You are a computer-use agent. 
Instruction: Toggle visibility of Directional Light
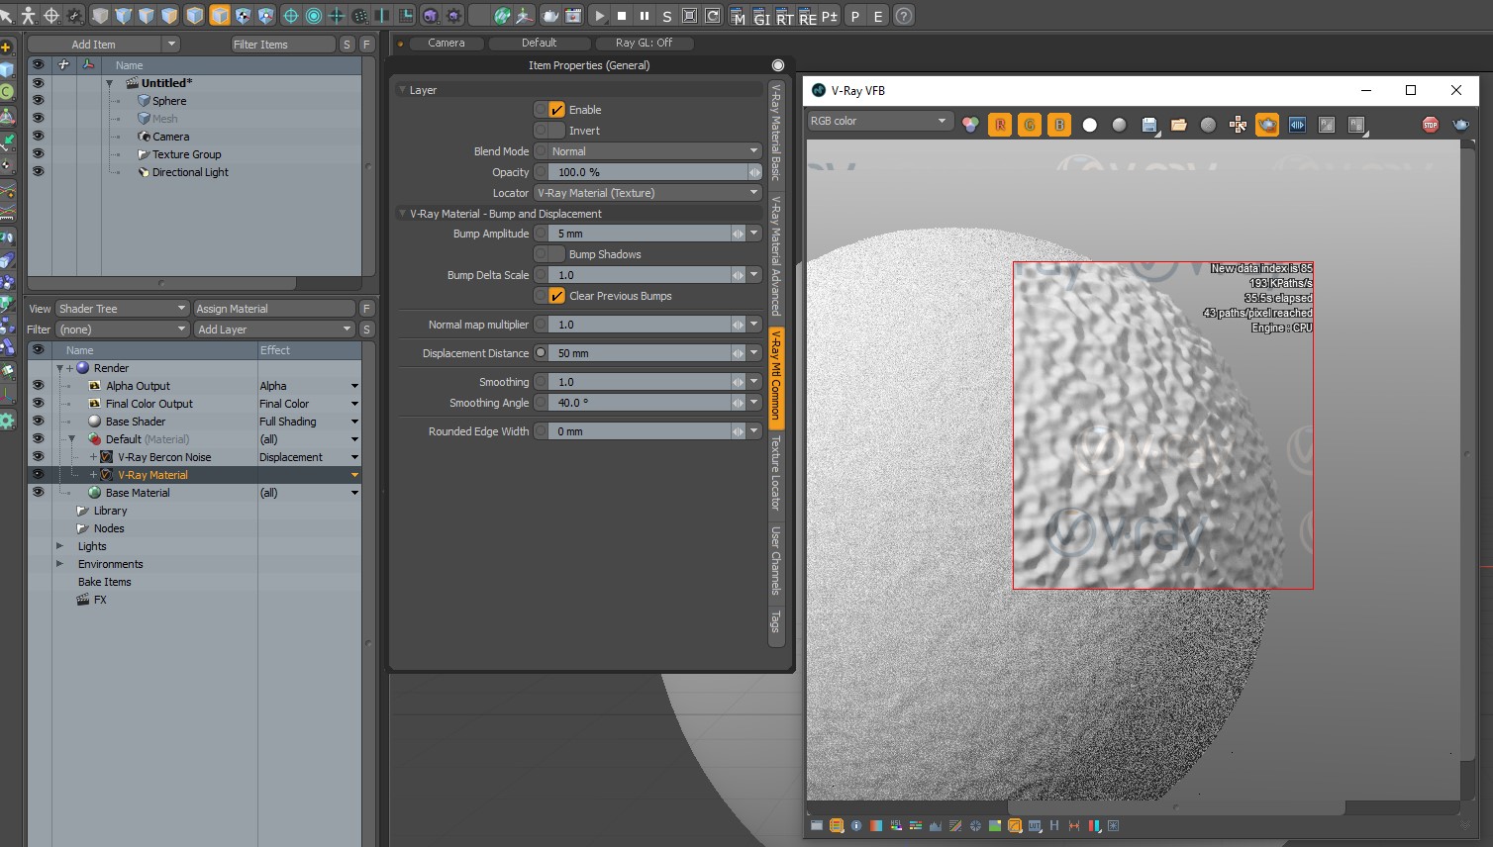tap(38, 172)
